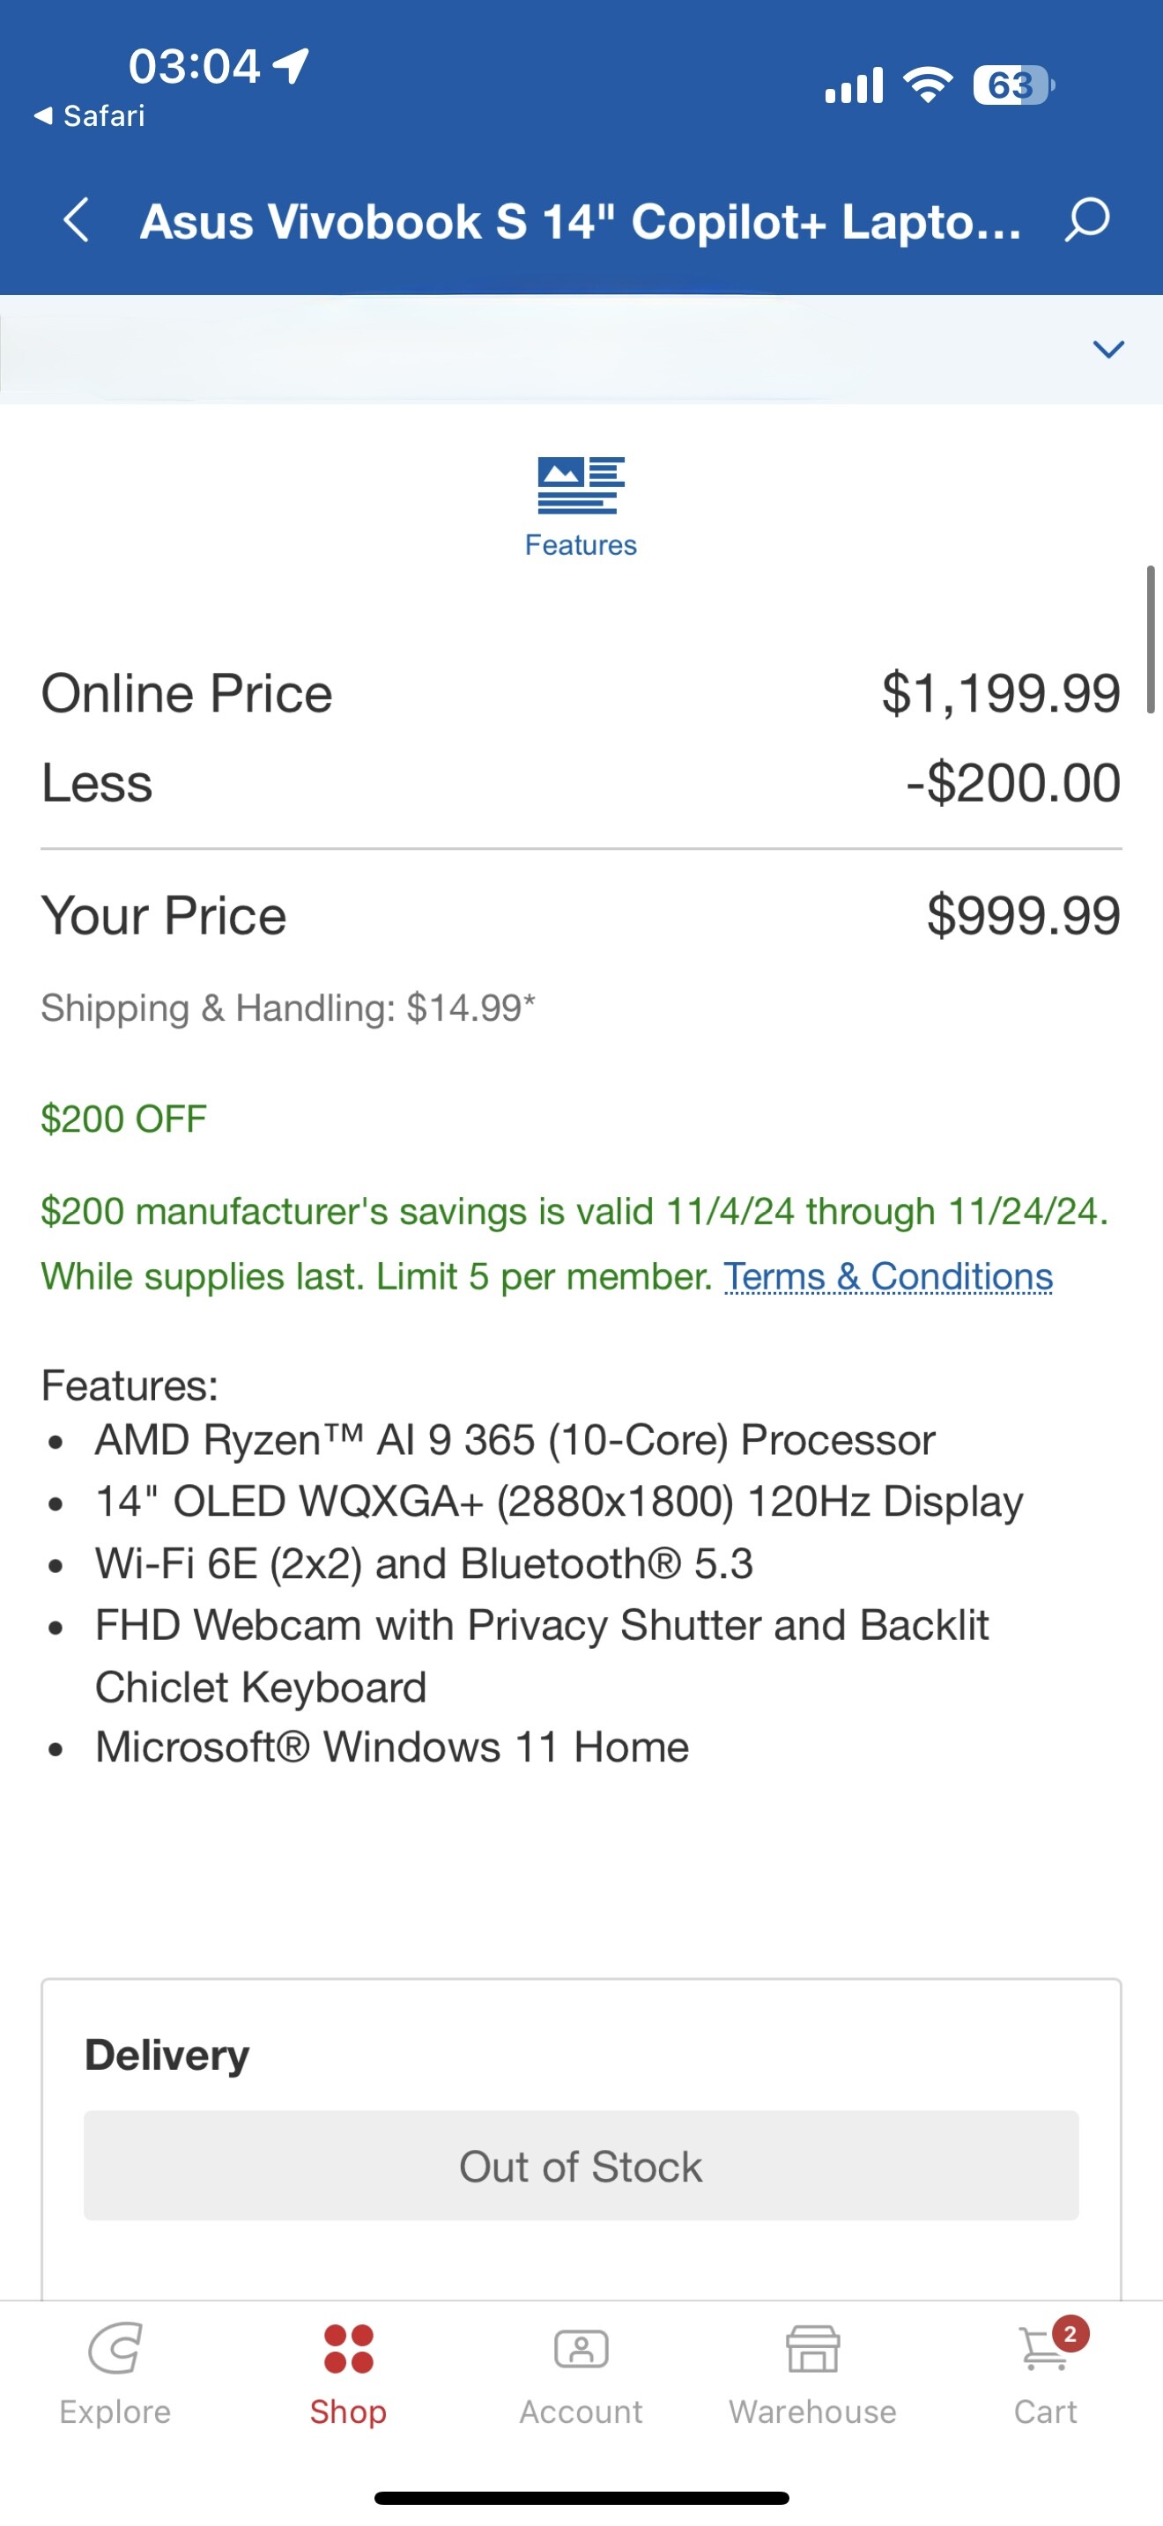
Task: Tap the home indicator bar
Action: 581,2498
